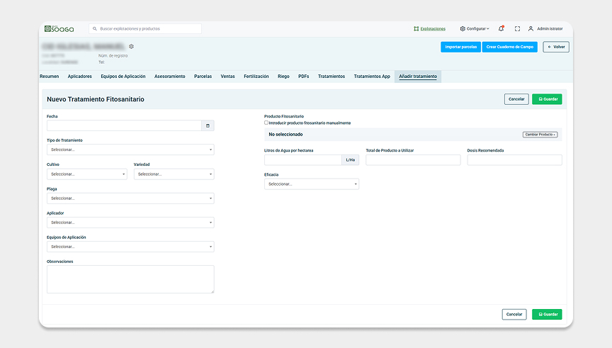612x348 pixels.
Task: Focus the Observaciones text area
Action: pyautogui.click(x=130, y=279)
